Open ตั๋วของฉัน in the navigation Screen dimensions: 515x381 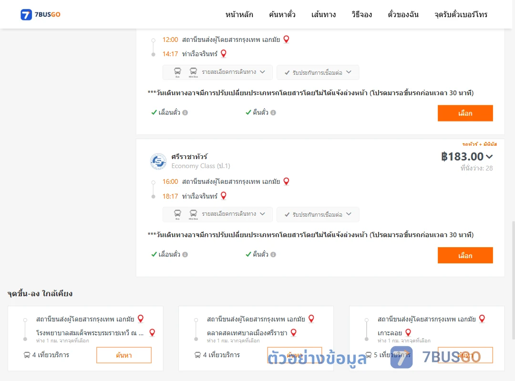(403, 14)
